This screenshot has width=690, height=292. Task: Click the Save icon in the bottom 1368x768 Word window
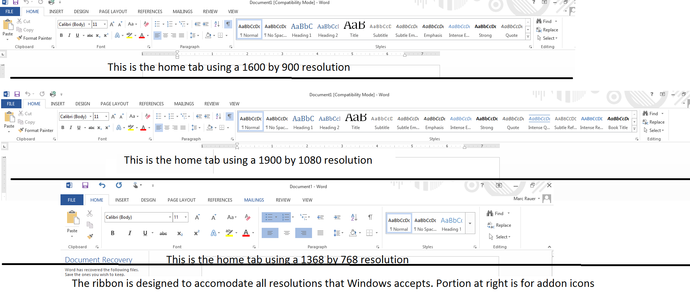(85, 185)
